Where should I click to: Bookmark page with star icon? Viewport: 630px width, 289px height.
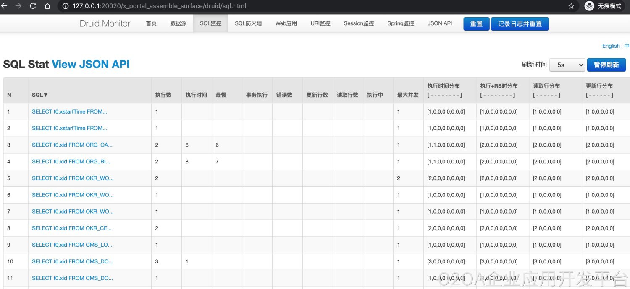point(571,6)
